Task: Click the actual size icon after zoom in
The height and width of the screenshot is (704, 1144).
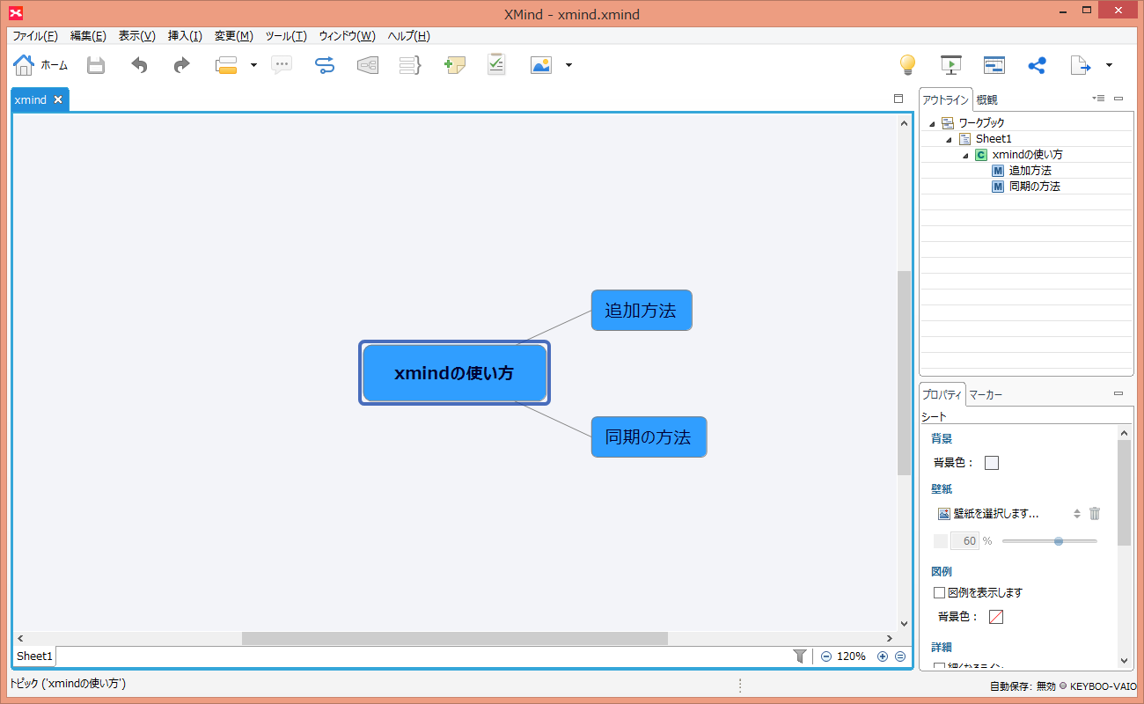Action: pos(900,656)
